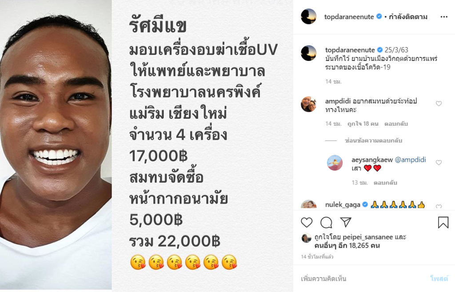Open aeysangkaew's profile picture
455x292 pixels.
pyautogui.click(x=335, y=163)
